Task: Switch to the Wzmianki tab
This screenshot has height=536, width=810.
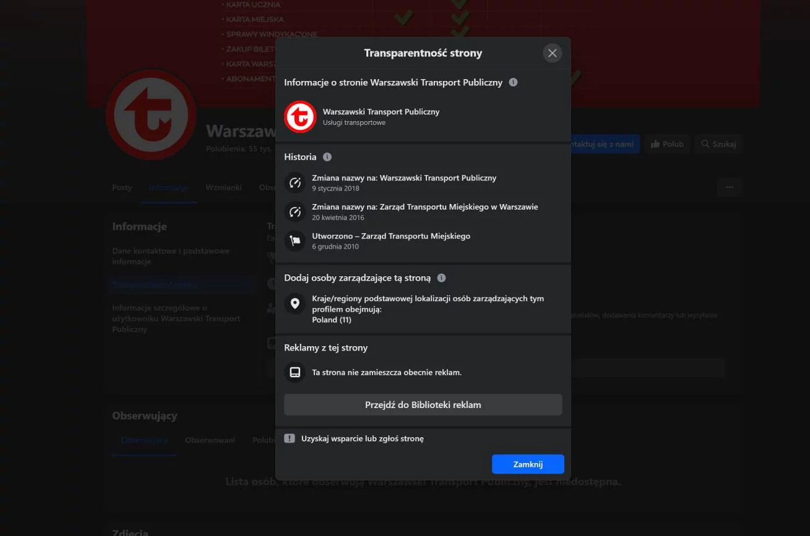Action: point(223,187)
